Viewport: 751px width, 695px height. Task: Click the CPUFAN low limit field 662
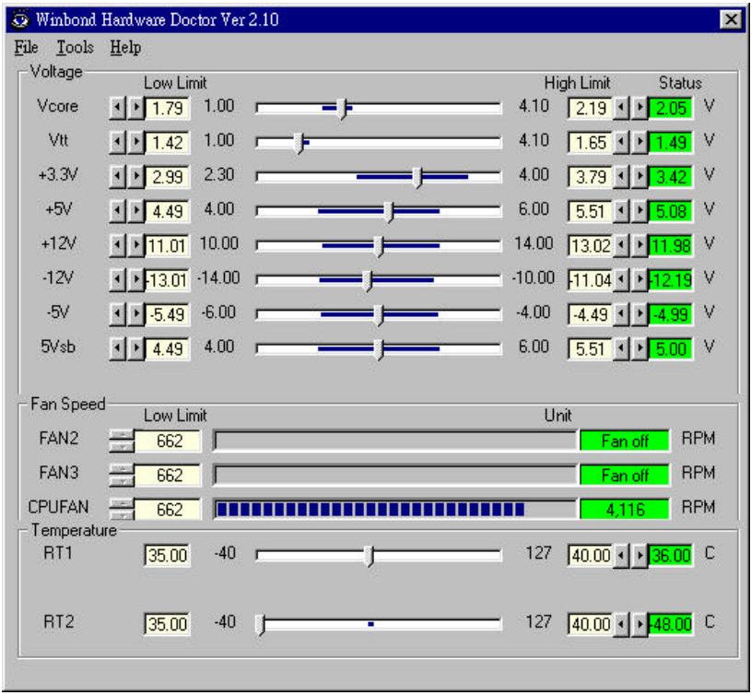pos(168,510)
